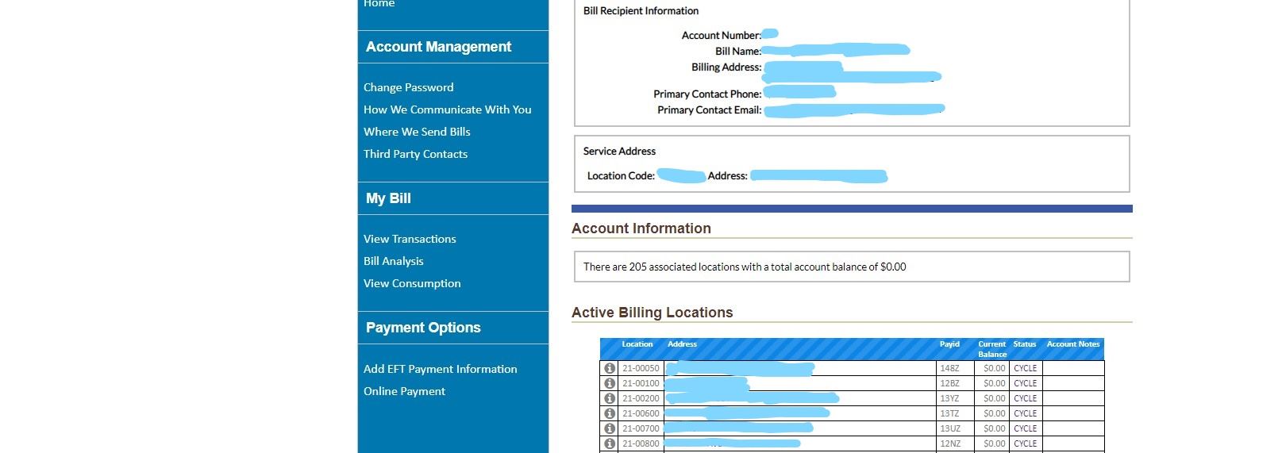The width and height of the screenshot is (1282, 453).
Task: Click the Payid column header
Action: click(x=949, y=344)
